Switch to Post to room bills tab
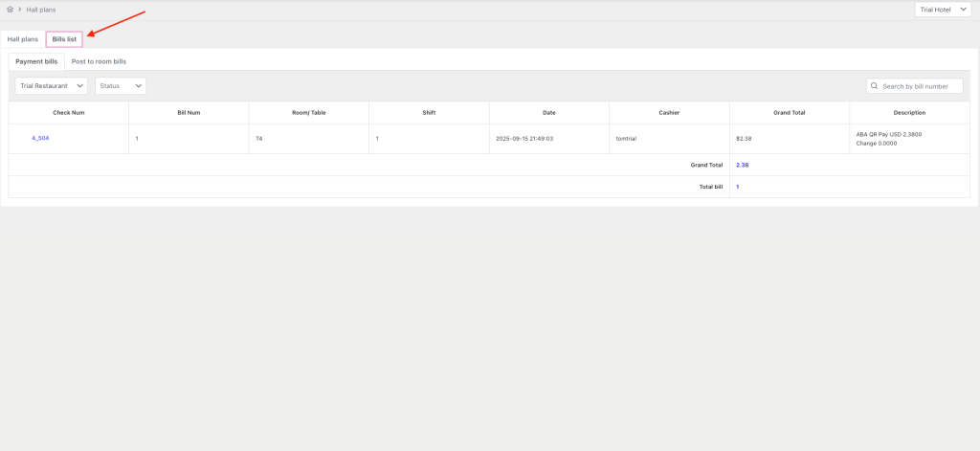This screenshot has width=980, height=451. (99, 61)
